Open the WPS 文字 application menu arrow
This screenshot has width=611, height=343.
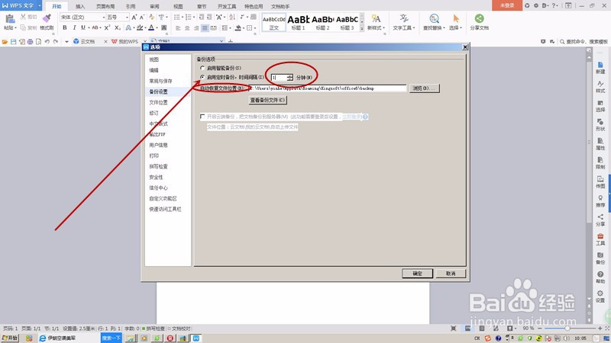tap(40, 5)
